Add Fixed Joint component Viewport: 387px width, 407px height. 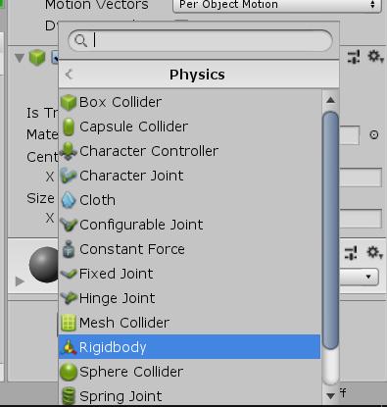click(190, 274)
